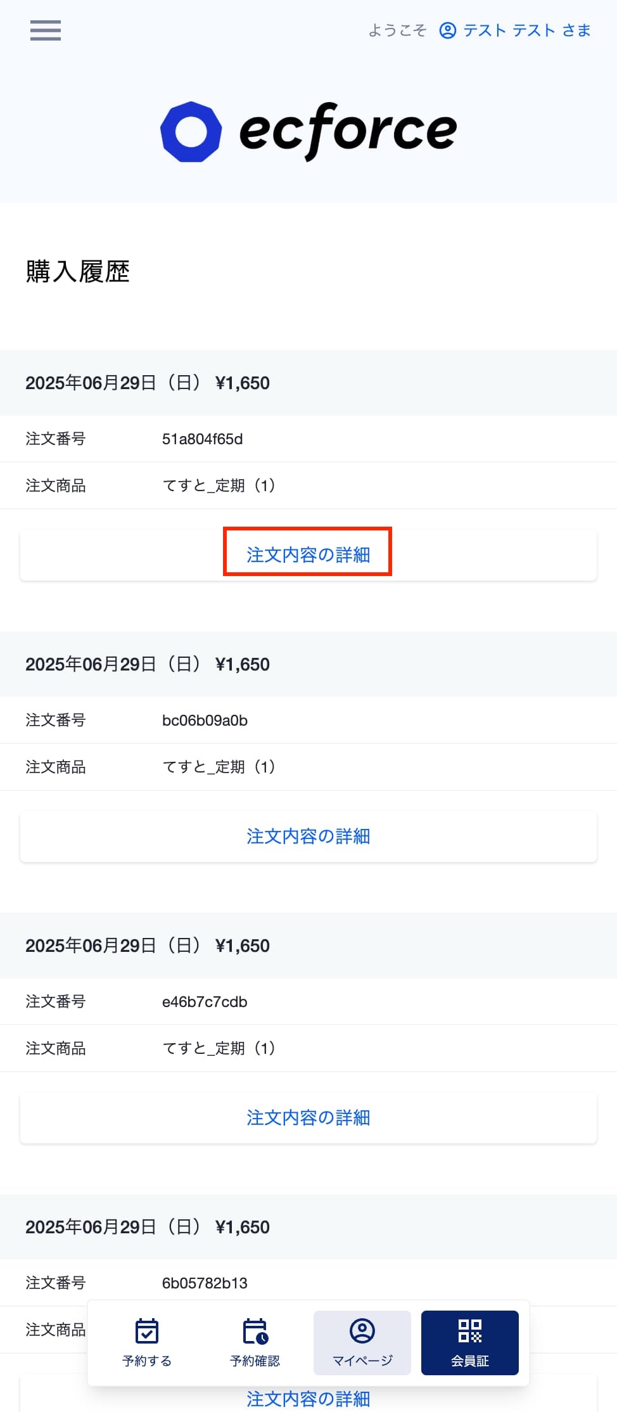Click the ecforce wordmark text
Image resolution: width=617 pixels, height=1412 pixels.
click(x=348, y=131)
